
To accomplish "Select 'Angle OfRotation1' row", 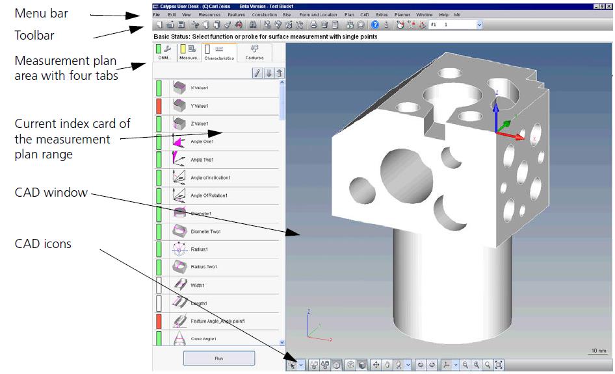I will (217, 195).
